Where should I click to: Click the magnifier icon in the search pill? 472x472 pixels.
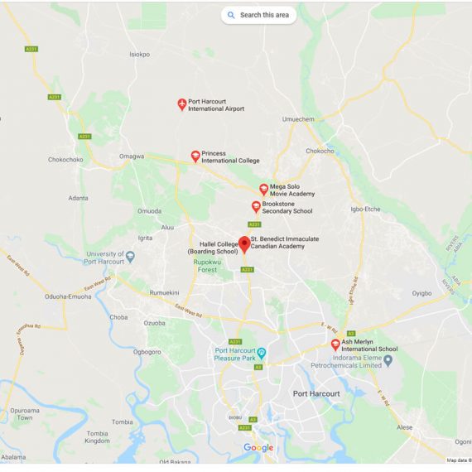tap(231, 15)
